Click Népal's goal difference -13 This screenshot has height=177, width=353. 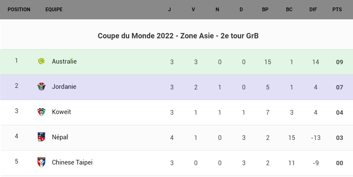[315, 138]
